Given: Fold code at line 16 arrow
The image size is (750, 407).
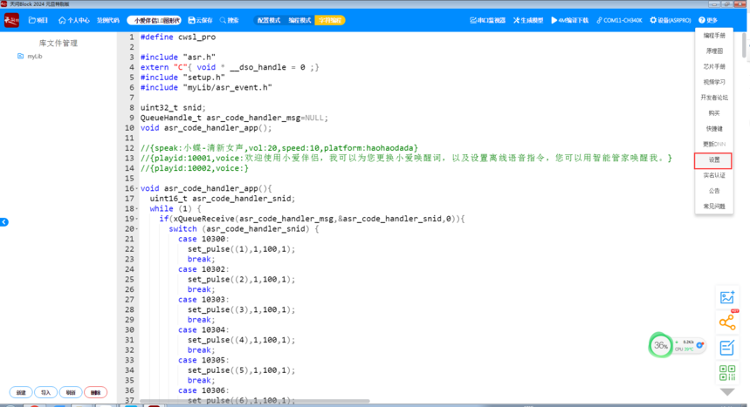Looking at the screenshot, I should [x=137, y=189].
